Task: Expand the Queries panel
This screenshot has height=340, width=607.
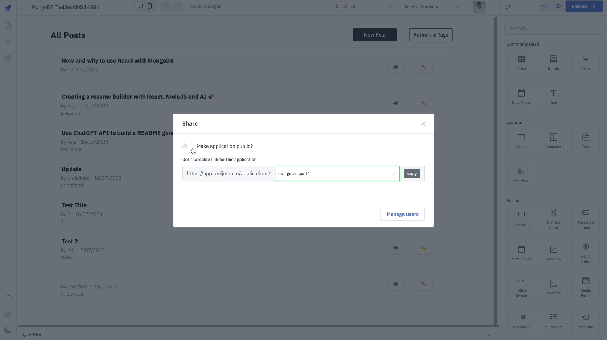Action: pyautogui.click(x=489, y=335)
